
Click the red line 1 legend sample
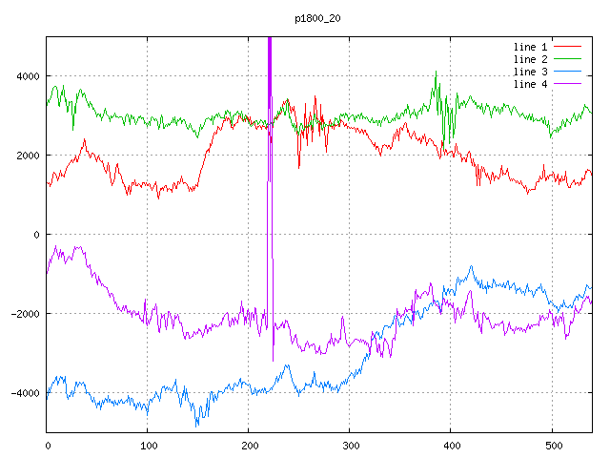[568, 47]
